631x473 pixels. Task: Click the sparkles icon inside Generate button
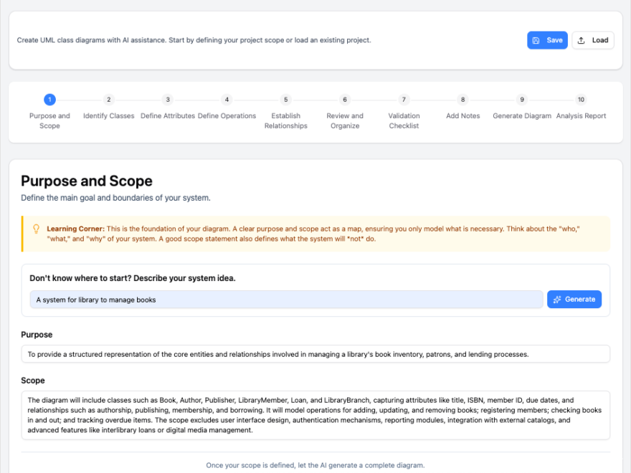(x=558, y=299)
